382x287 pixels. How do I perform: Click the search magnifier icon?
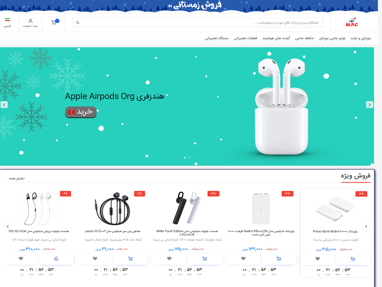pos(77,22)
